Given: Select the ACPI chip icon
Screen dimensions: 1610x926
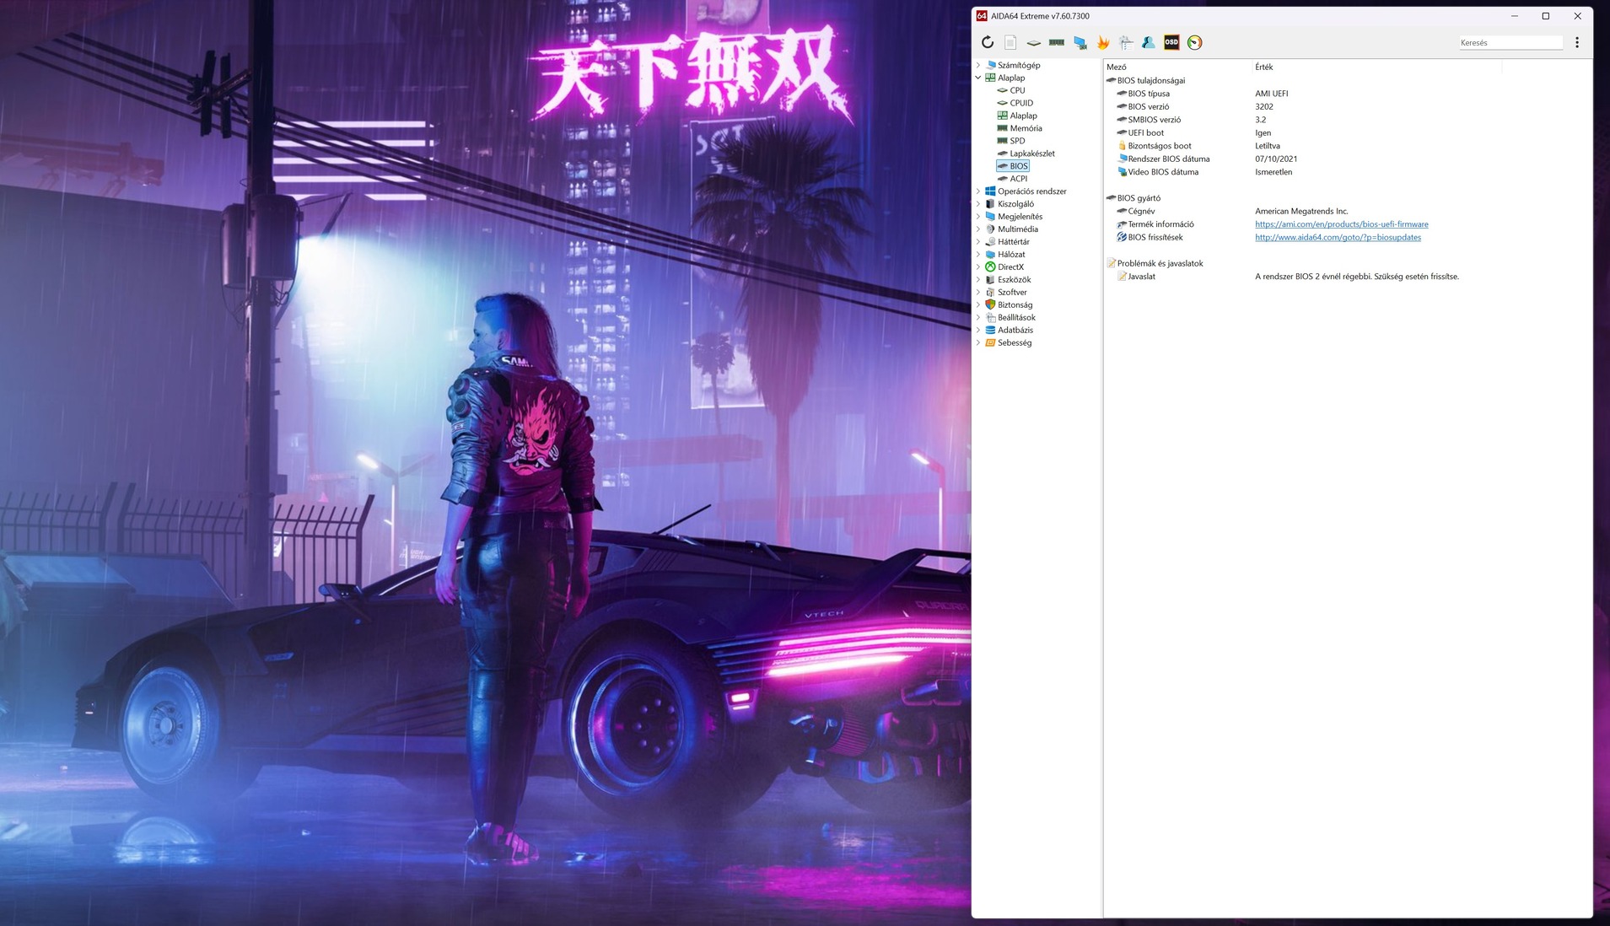Looking at the screenshot, I should point(1002,179).
